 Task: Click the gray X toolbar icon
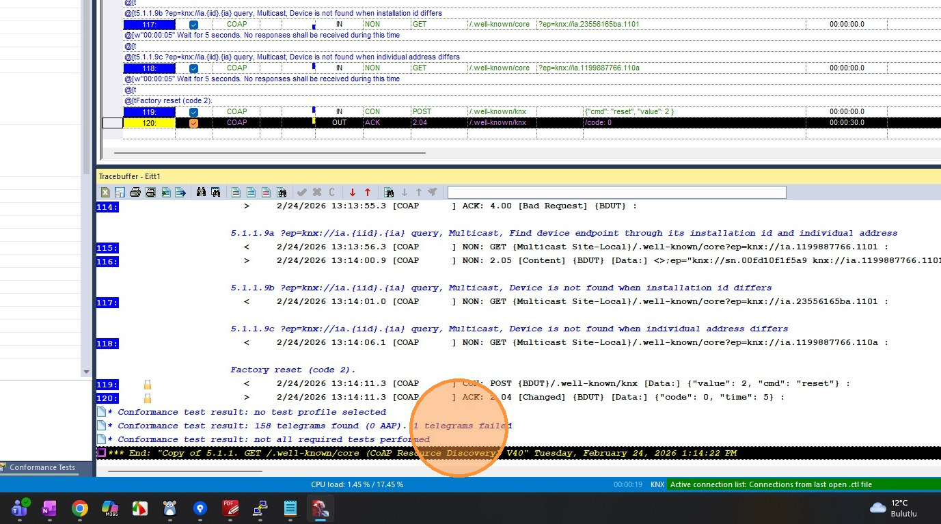coord(317,193)
